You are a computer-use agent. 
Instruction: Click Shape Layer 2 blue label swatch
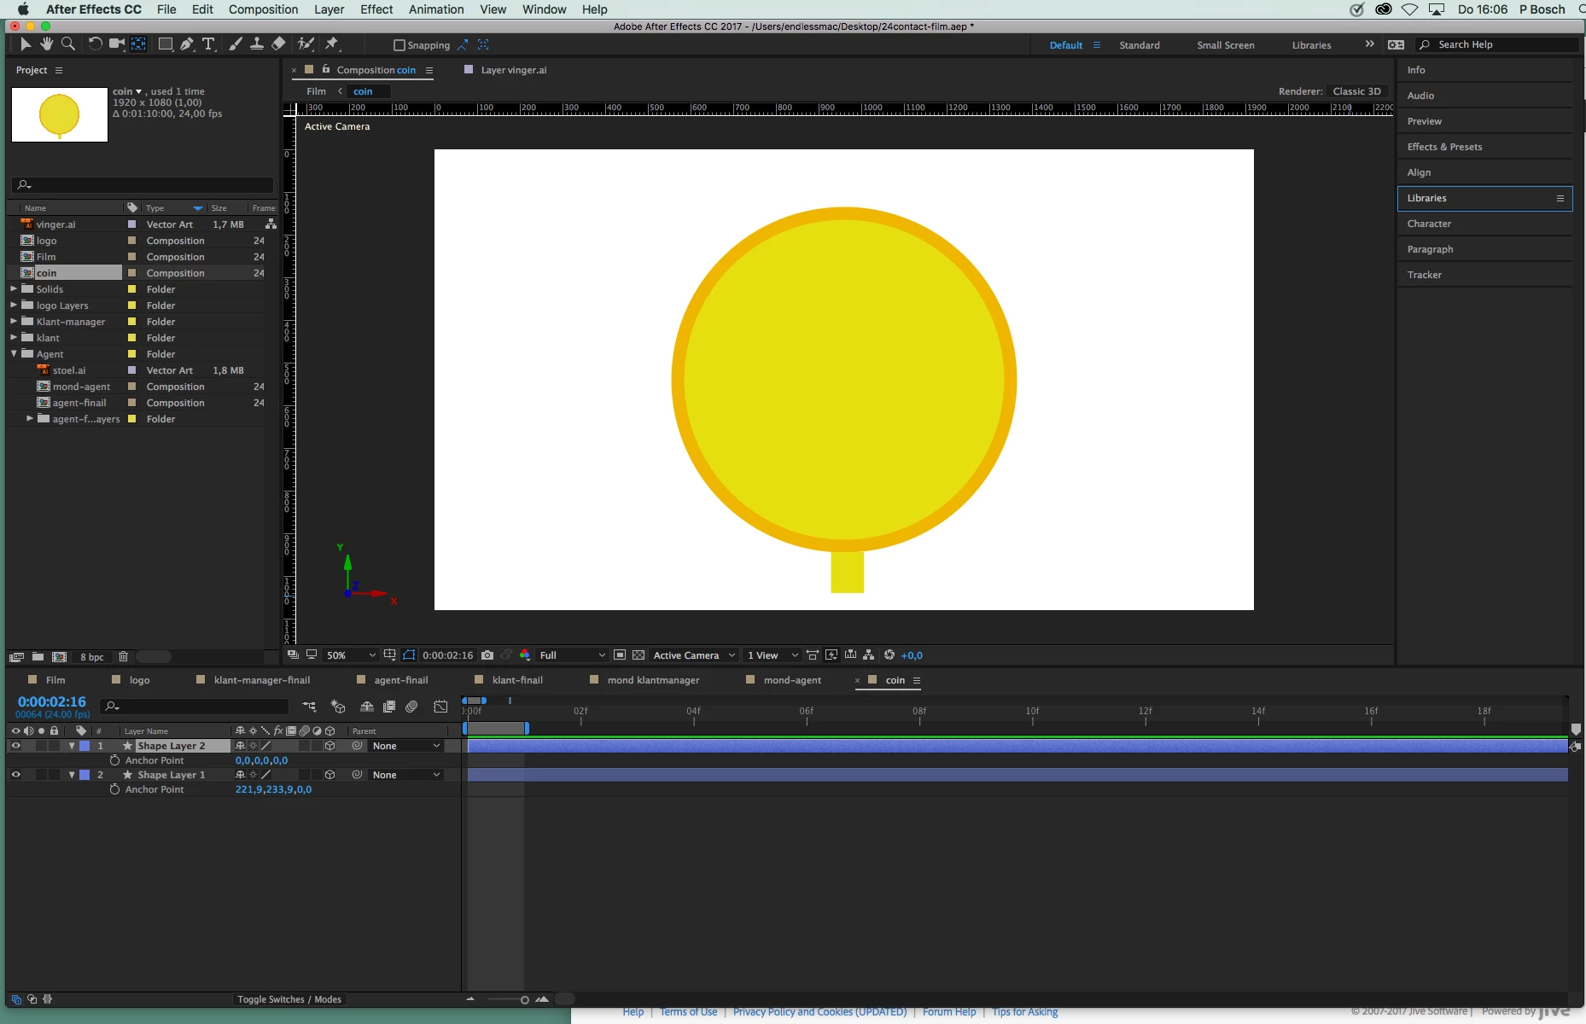tap(85, 746)
